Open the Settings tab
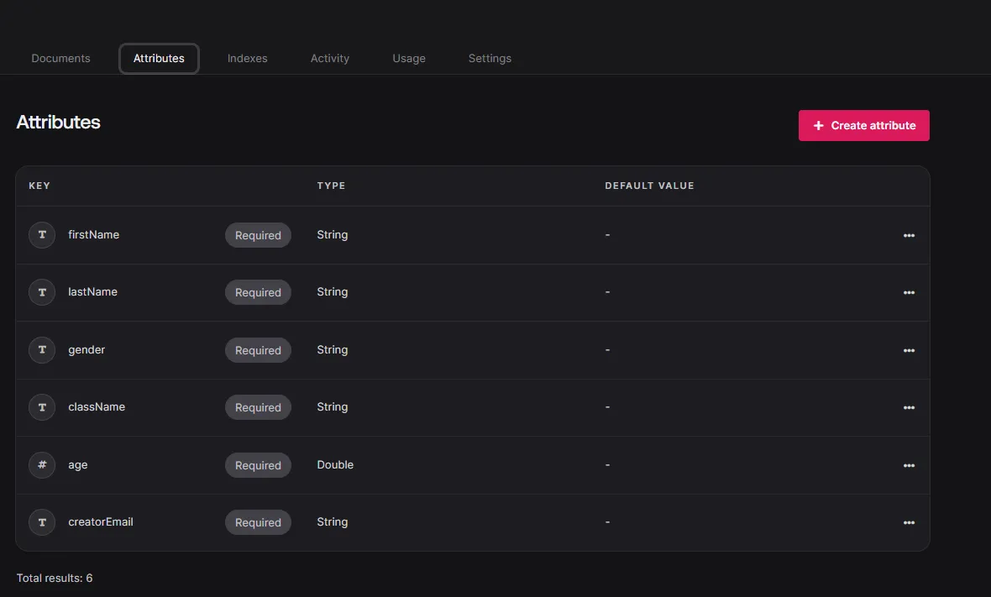 click(x=490, y=59)
